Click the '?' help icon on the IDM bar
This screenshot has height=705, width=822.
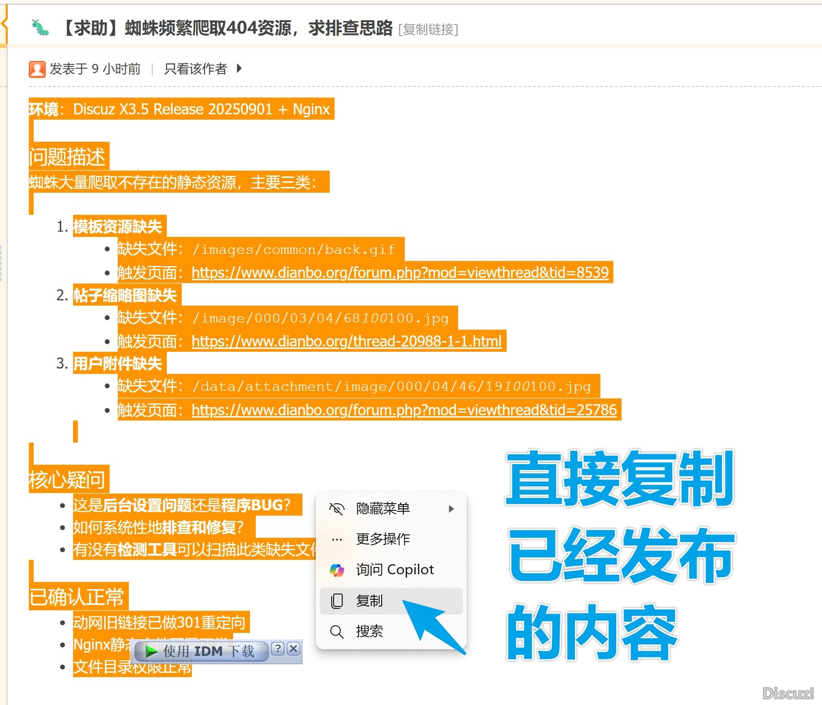pos(277,649)
